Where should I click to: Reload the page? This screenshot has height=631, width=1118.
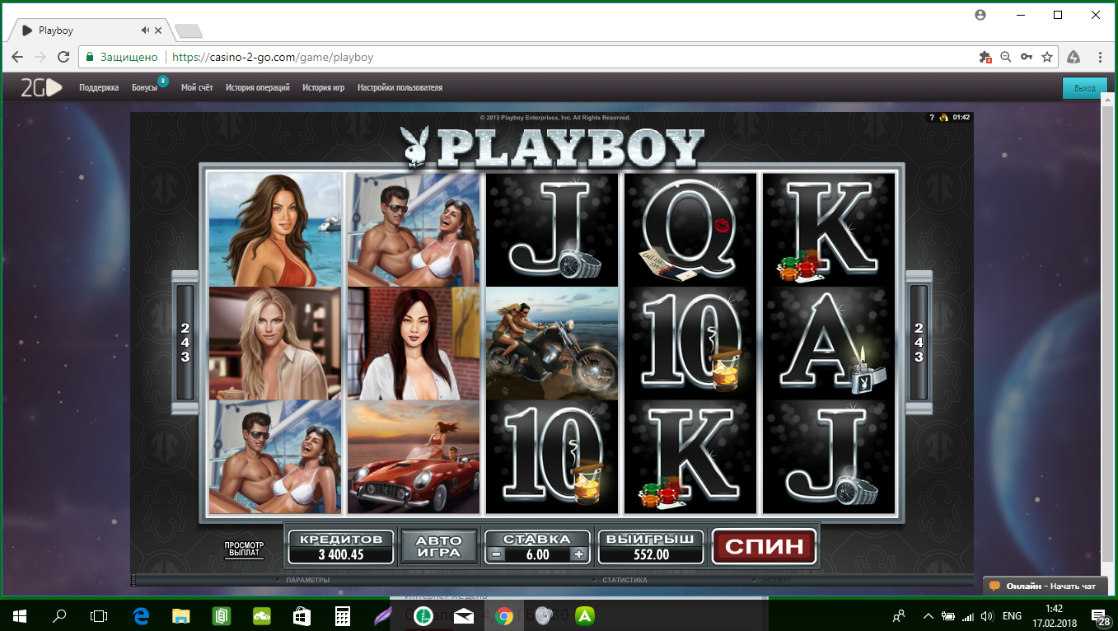coord(63,57)
